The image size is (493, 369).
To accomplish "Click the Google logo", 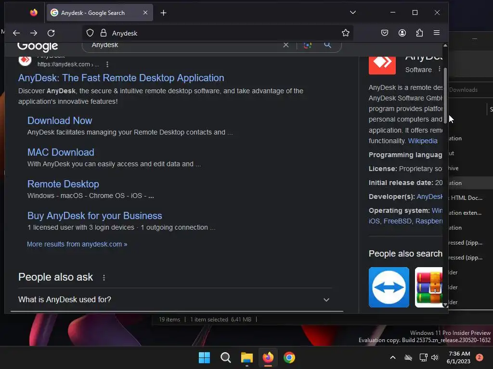I will (x=38, y=46).
